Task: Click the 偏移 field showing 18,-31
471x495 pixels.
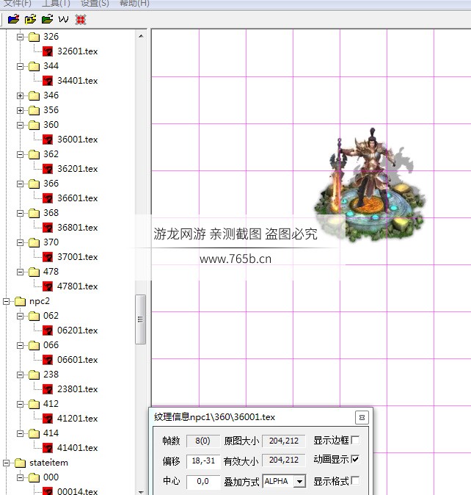Action: click(203, 461)
